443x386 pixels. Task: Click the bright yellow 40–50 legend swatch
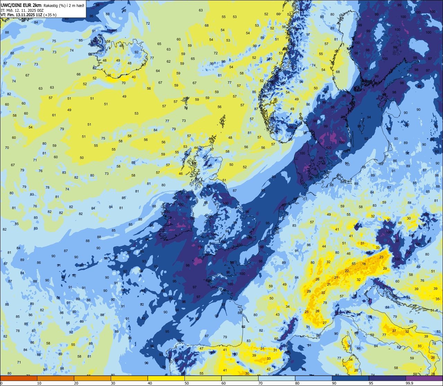tap(166, 378)
